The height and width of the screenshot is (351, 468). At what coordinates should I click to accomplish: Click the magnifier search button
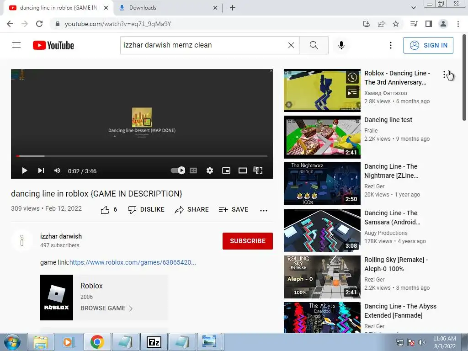point(314,45)
